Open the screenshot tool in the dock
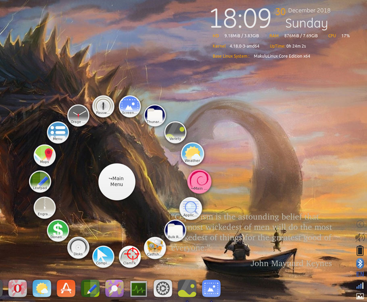 [x=211, y=288]
